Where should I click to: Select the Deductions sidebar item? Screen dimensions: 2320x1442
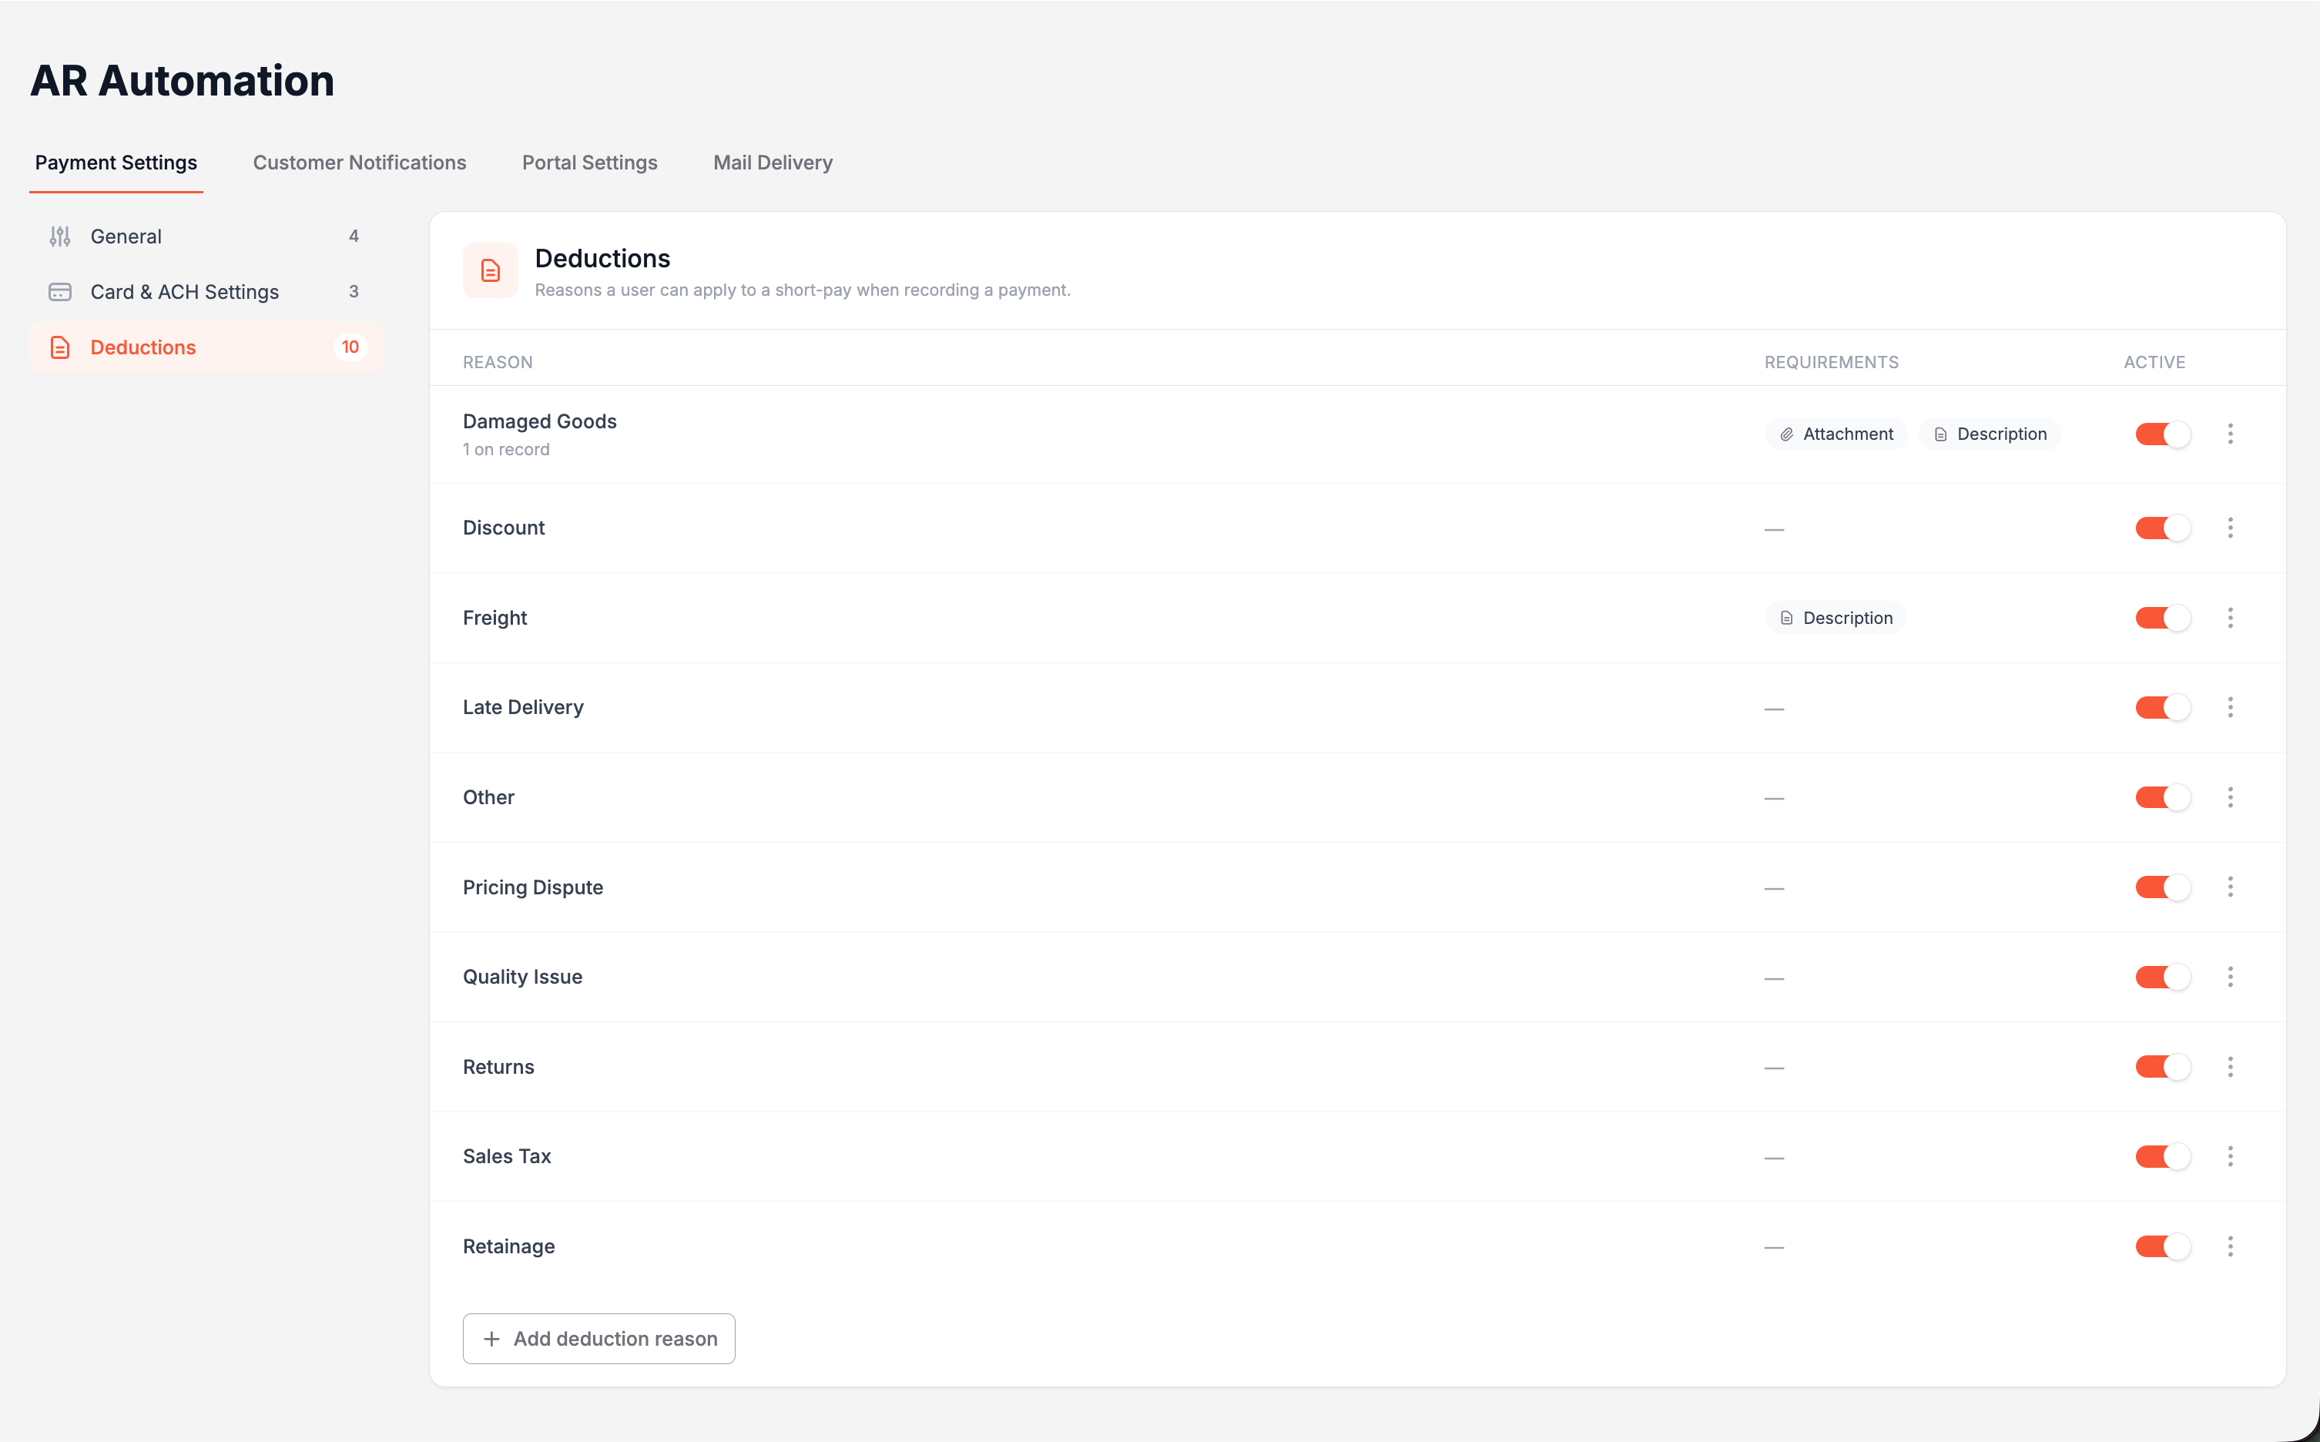click(x=206, y=347)
